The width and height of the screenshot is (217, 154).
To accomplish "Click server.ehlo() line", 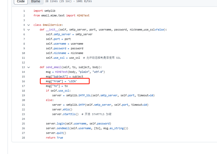I will (x=62, y=109).
